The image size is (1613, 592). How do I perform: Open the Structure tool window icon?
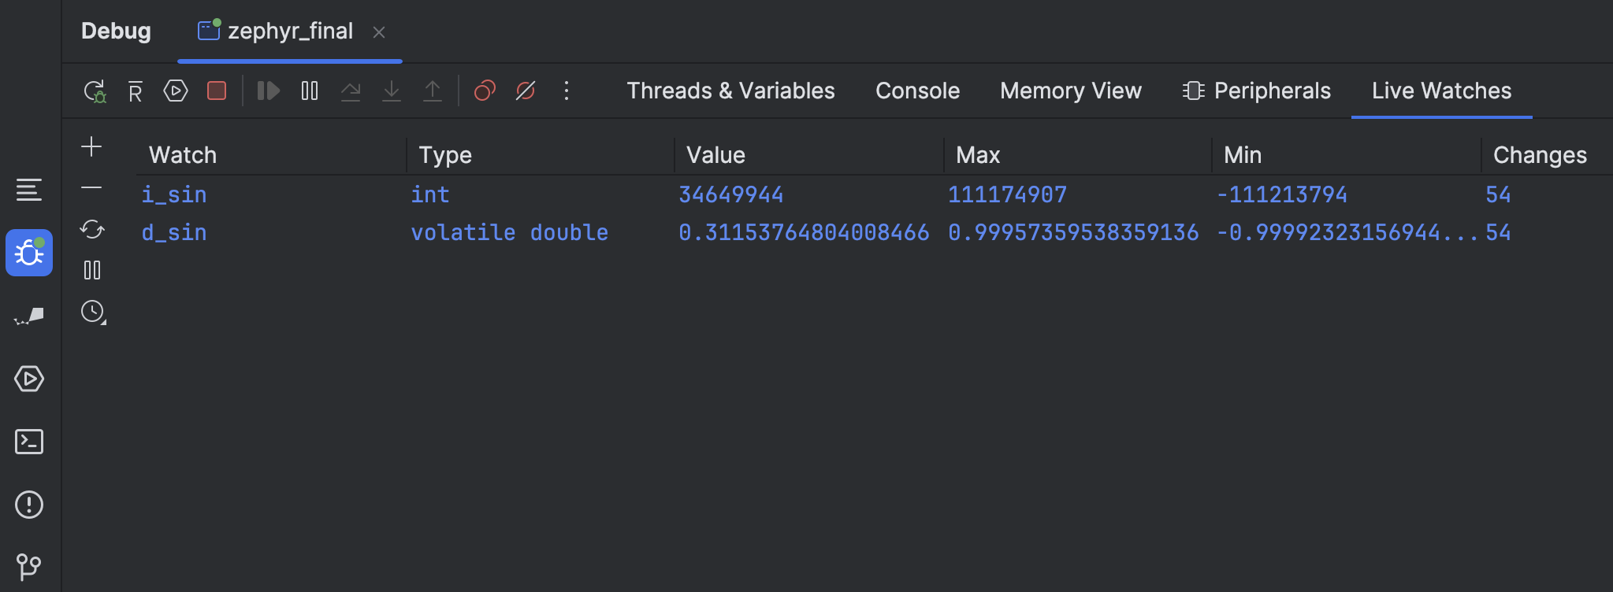click(x=29, y=190)
